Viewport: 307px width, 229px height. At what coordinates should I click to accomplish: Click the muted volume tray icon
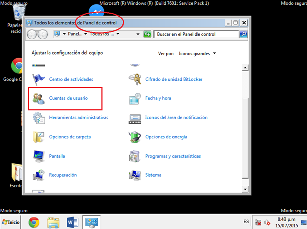pyautogui.click(x=267, y=222)
